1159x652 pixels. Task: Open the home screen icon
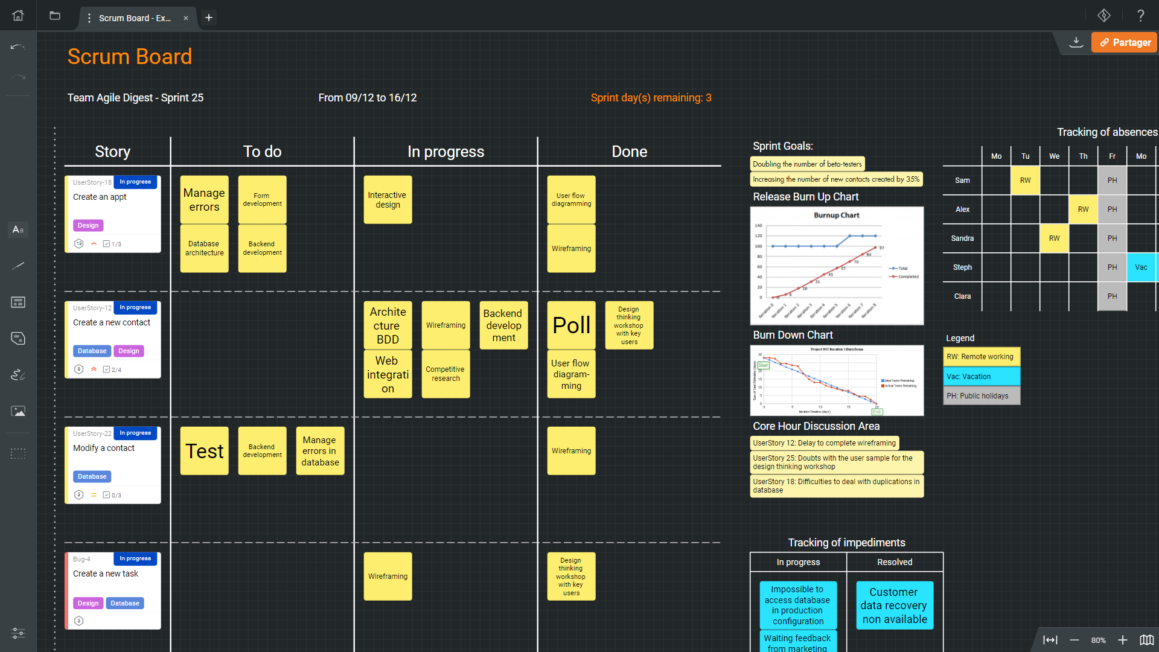click(18, 16)
